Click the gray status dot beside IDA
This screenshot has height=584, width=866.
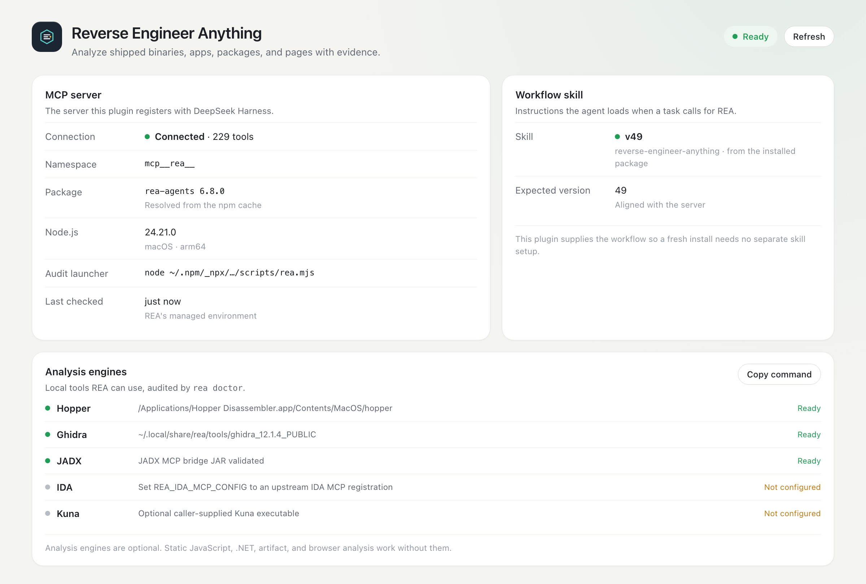[x=48, y=487]
